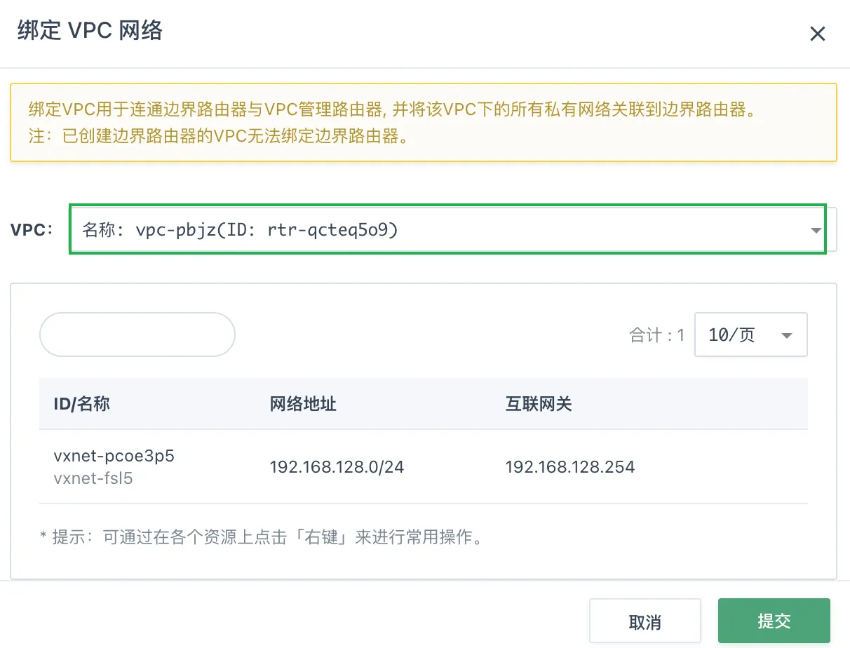Click the 提示 right-click hint text

click(262, 538)
